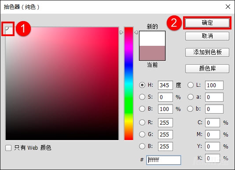Image resolution: width=235 pixels, height=170 pixels.
Task: Click the hex field showing ffffff
Action: coord(164,160)
